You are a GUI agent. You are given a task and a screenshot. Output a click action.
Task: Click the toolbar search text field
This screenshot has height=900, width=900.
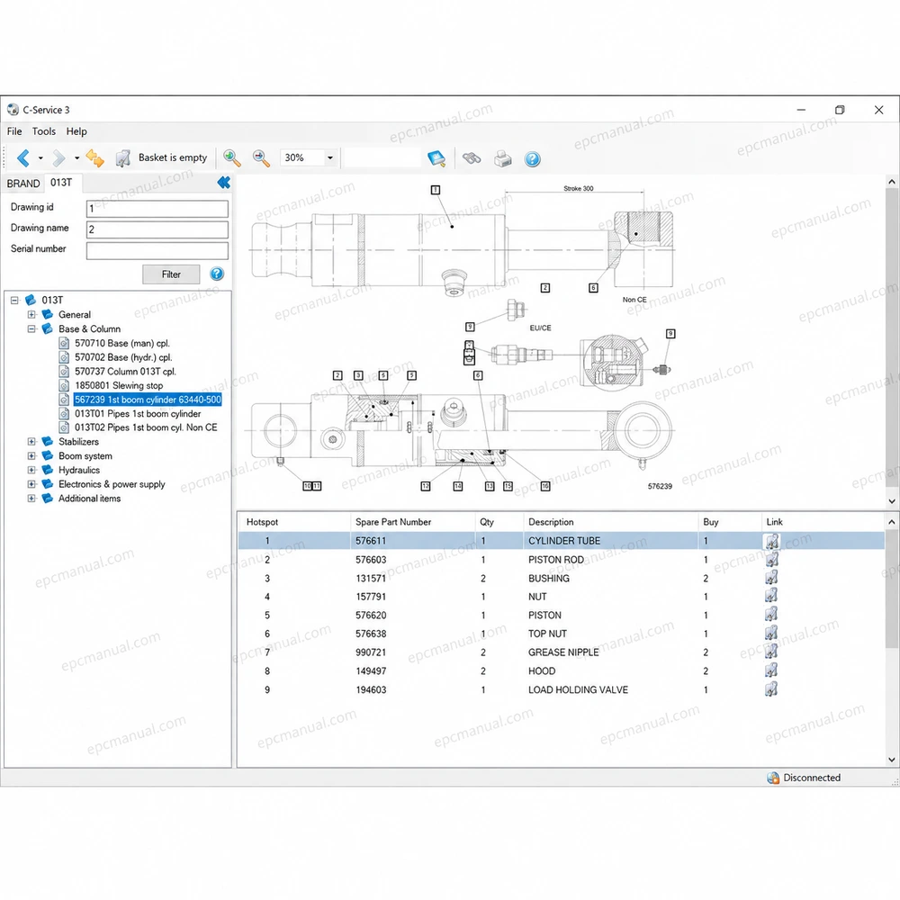[x=382, y=157]
